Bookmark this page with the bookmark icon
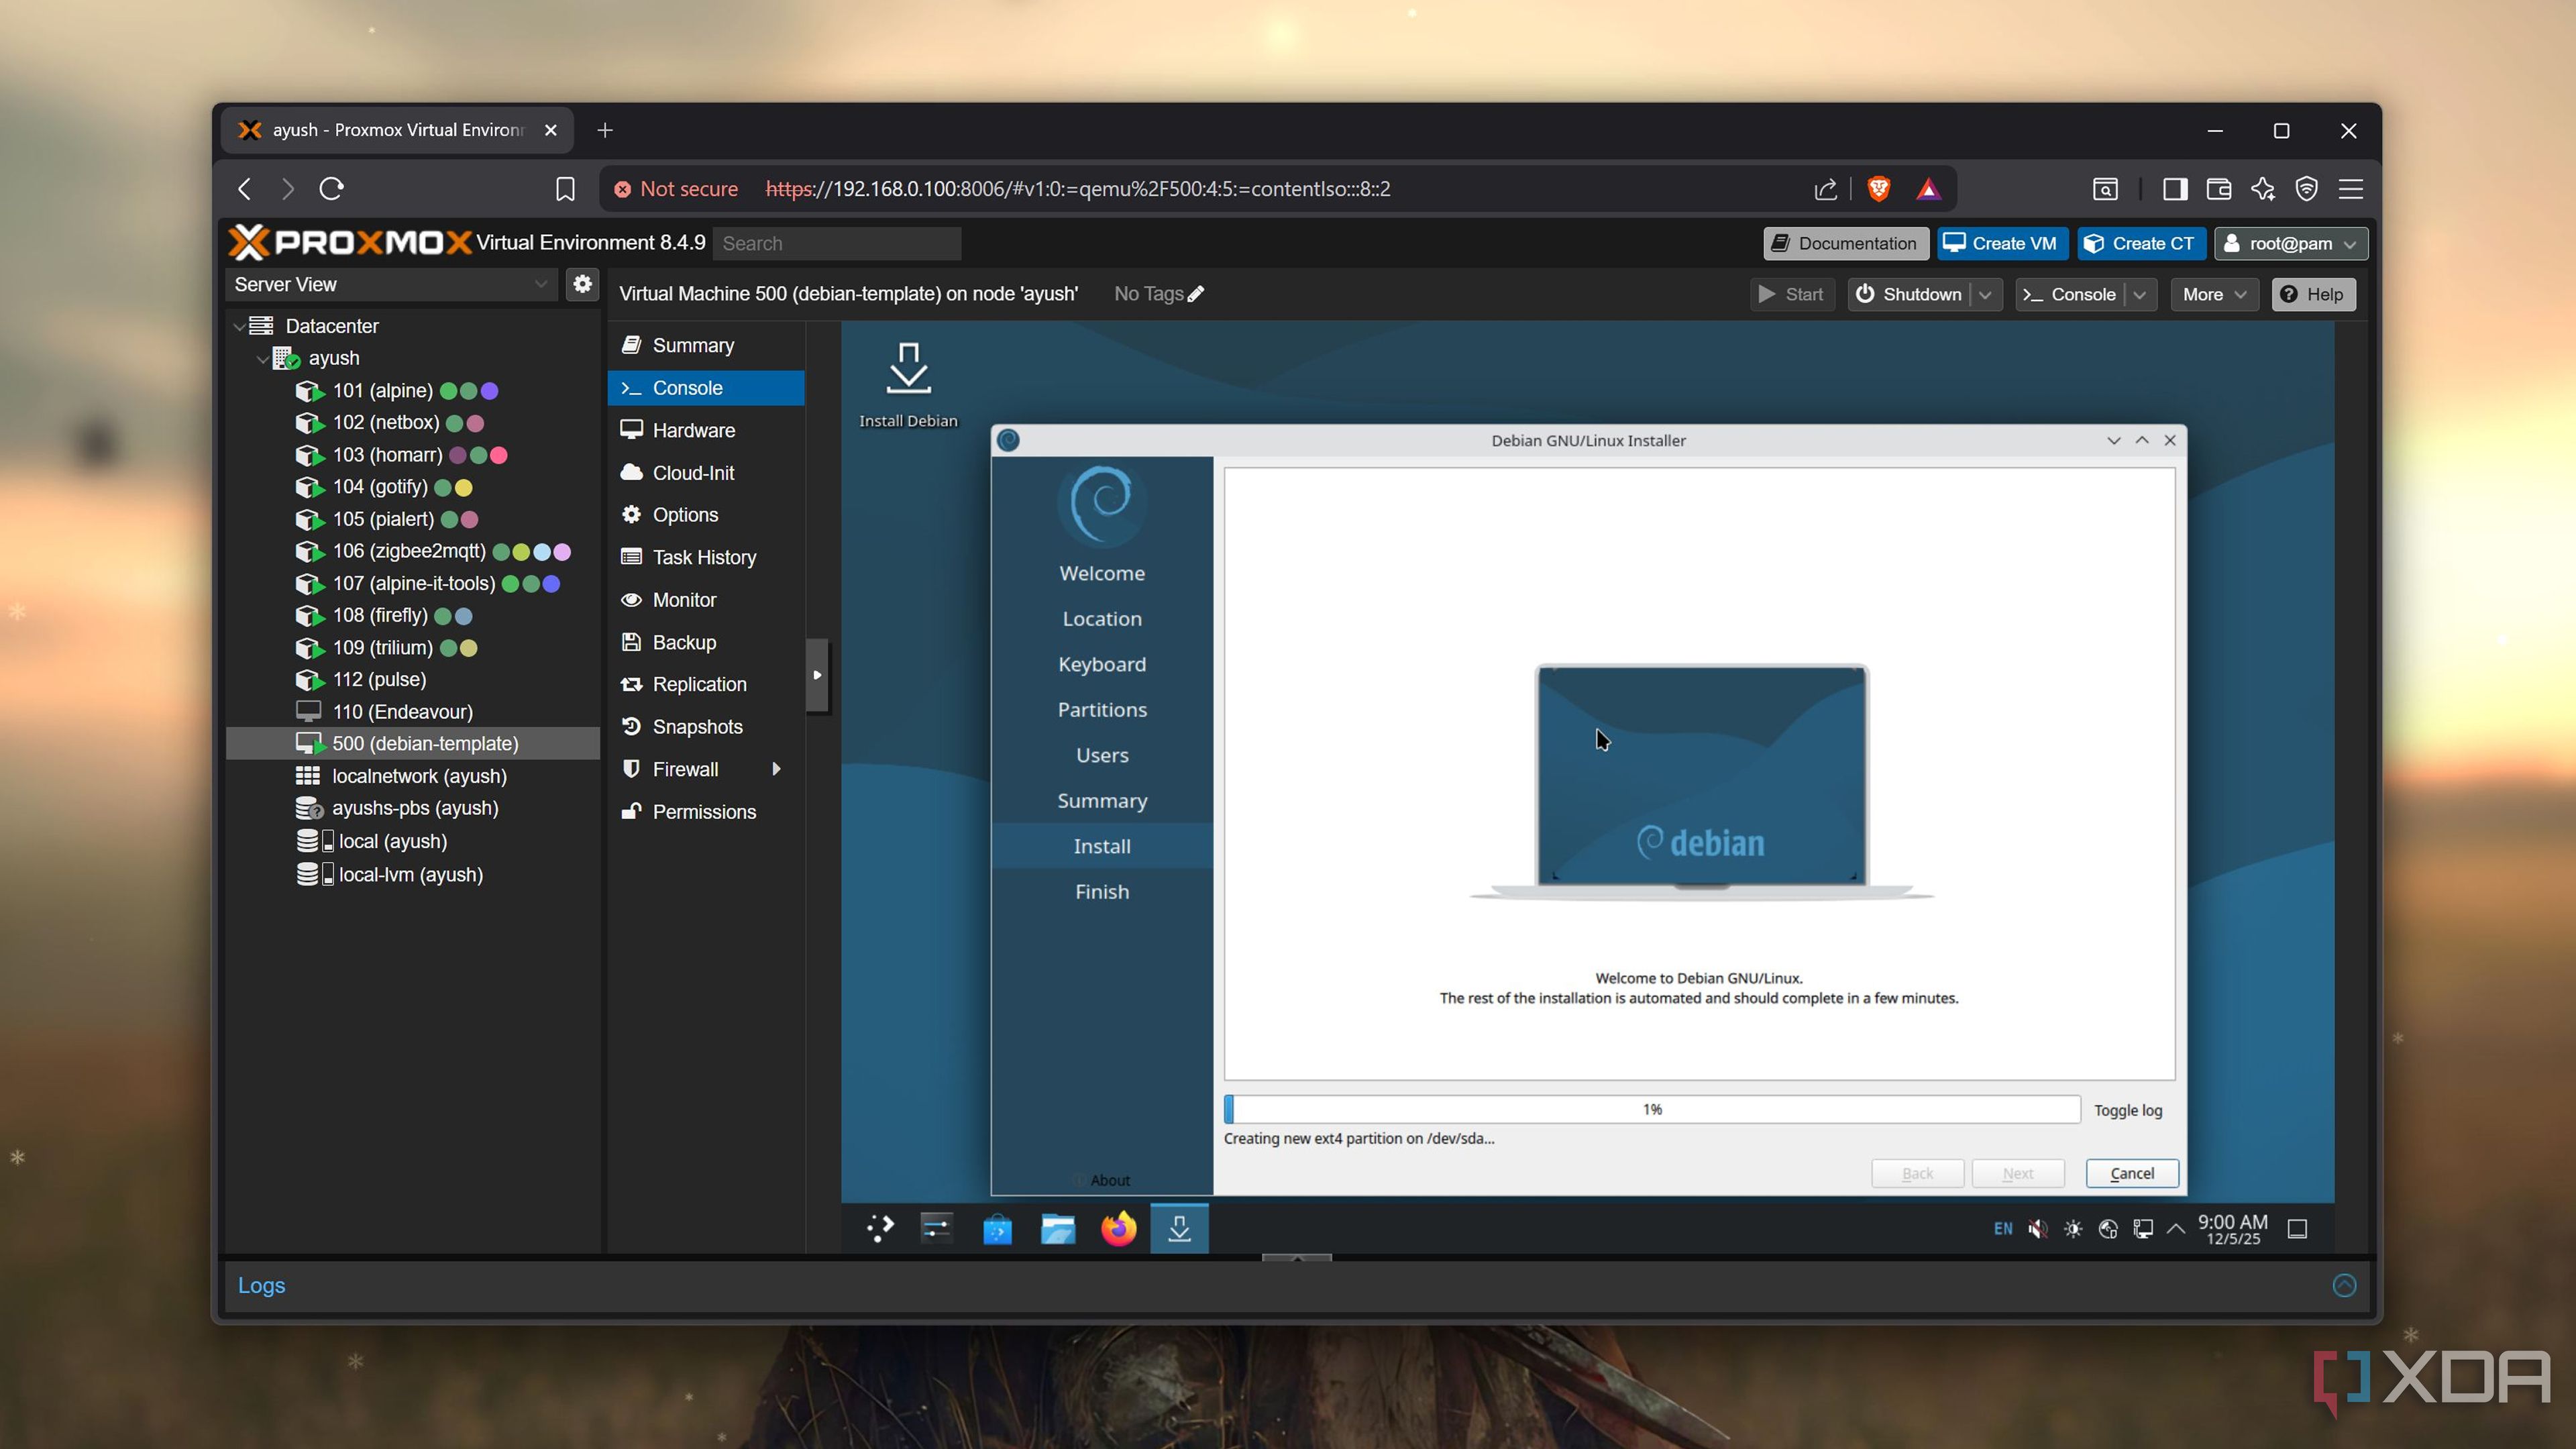 tap(565, 189)
